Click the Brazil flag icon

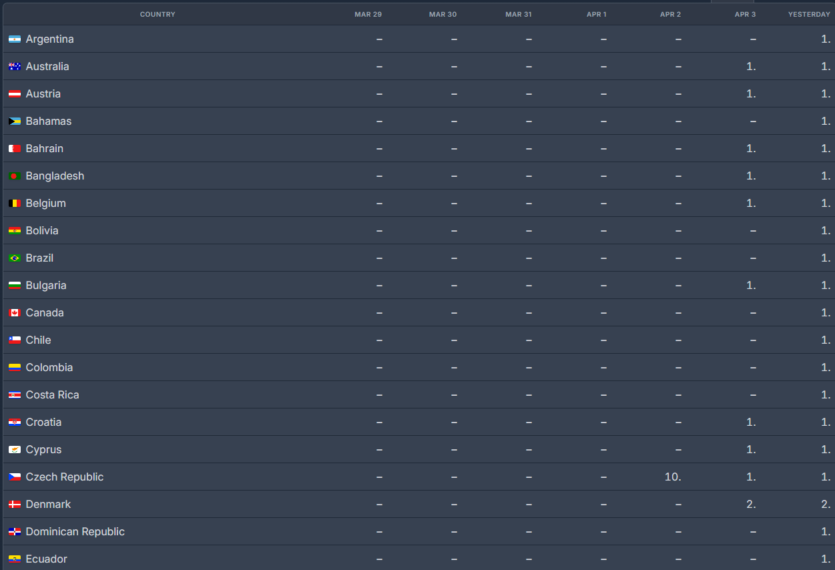pos(15,258)
